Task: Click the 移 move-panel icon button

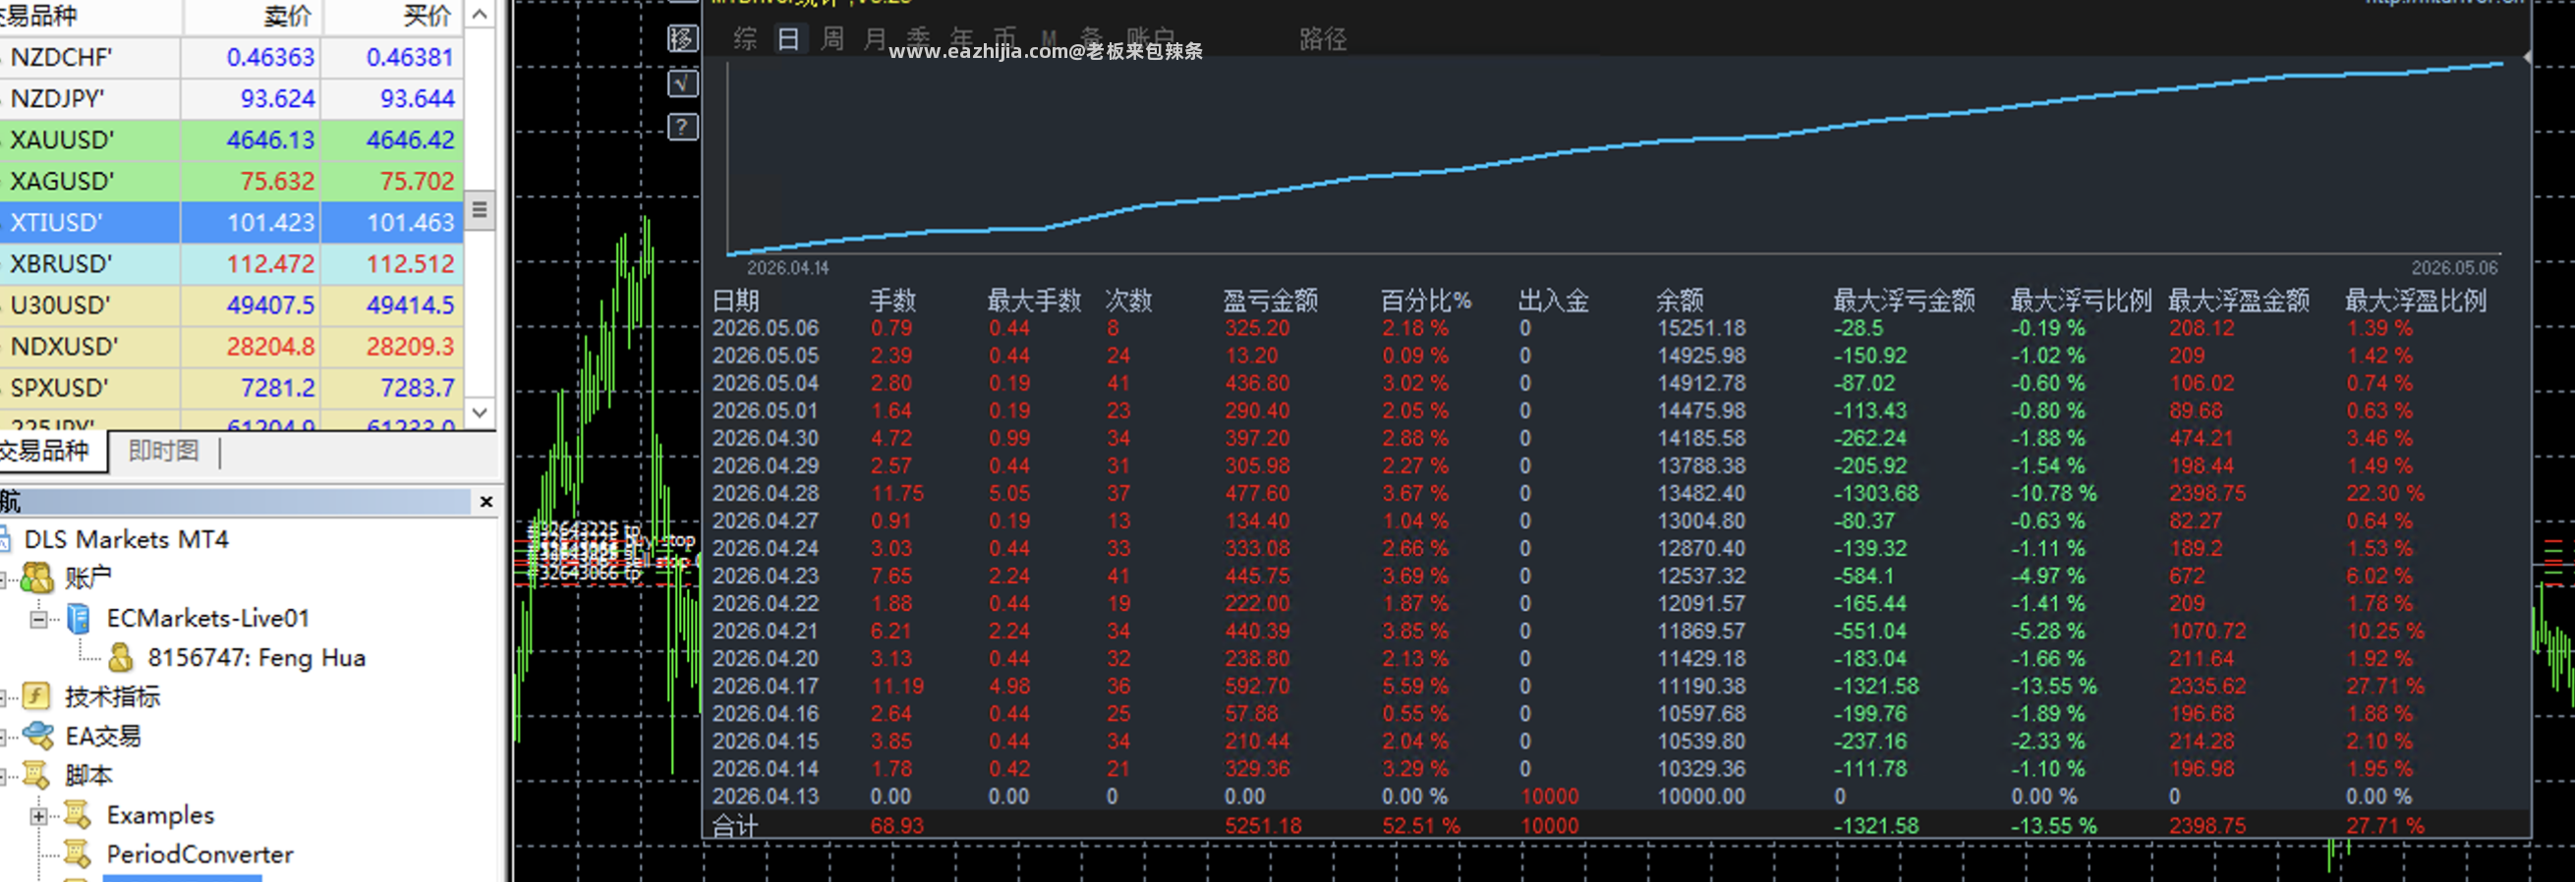Action: 683,39
